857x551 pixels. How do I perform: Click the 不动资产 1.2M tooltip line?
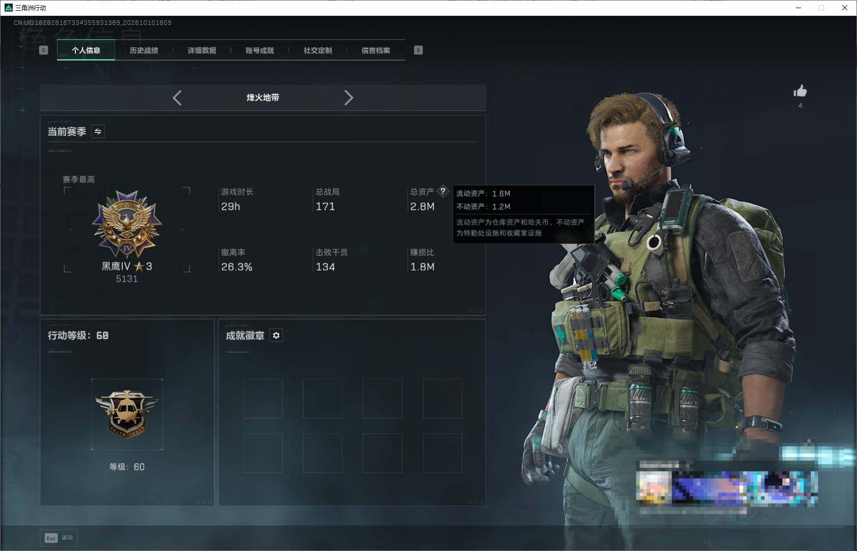(x=483, y=206)
